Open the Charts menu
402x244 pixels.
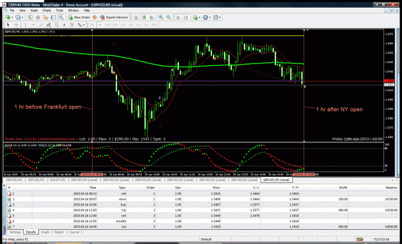click(x=47, y=10)
